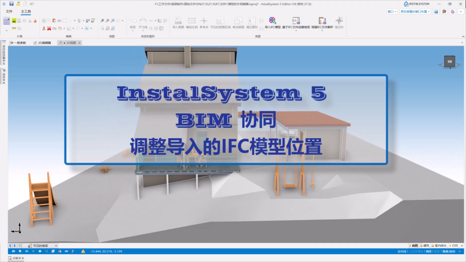The width and height of the screenshot is (466, 262).
Task: Toggle the 定向线 status option
Action: 402,251
